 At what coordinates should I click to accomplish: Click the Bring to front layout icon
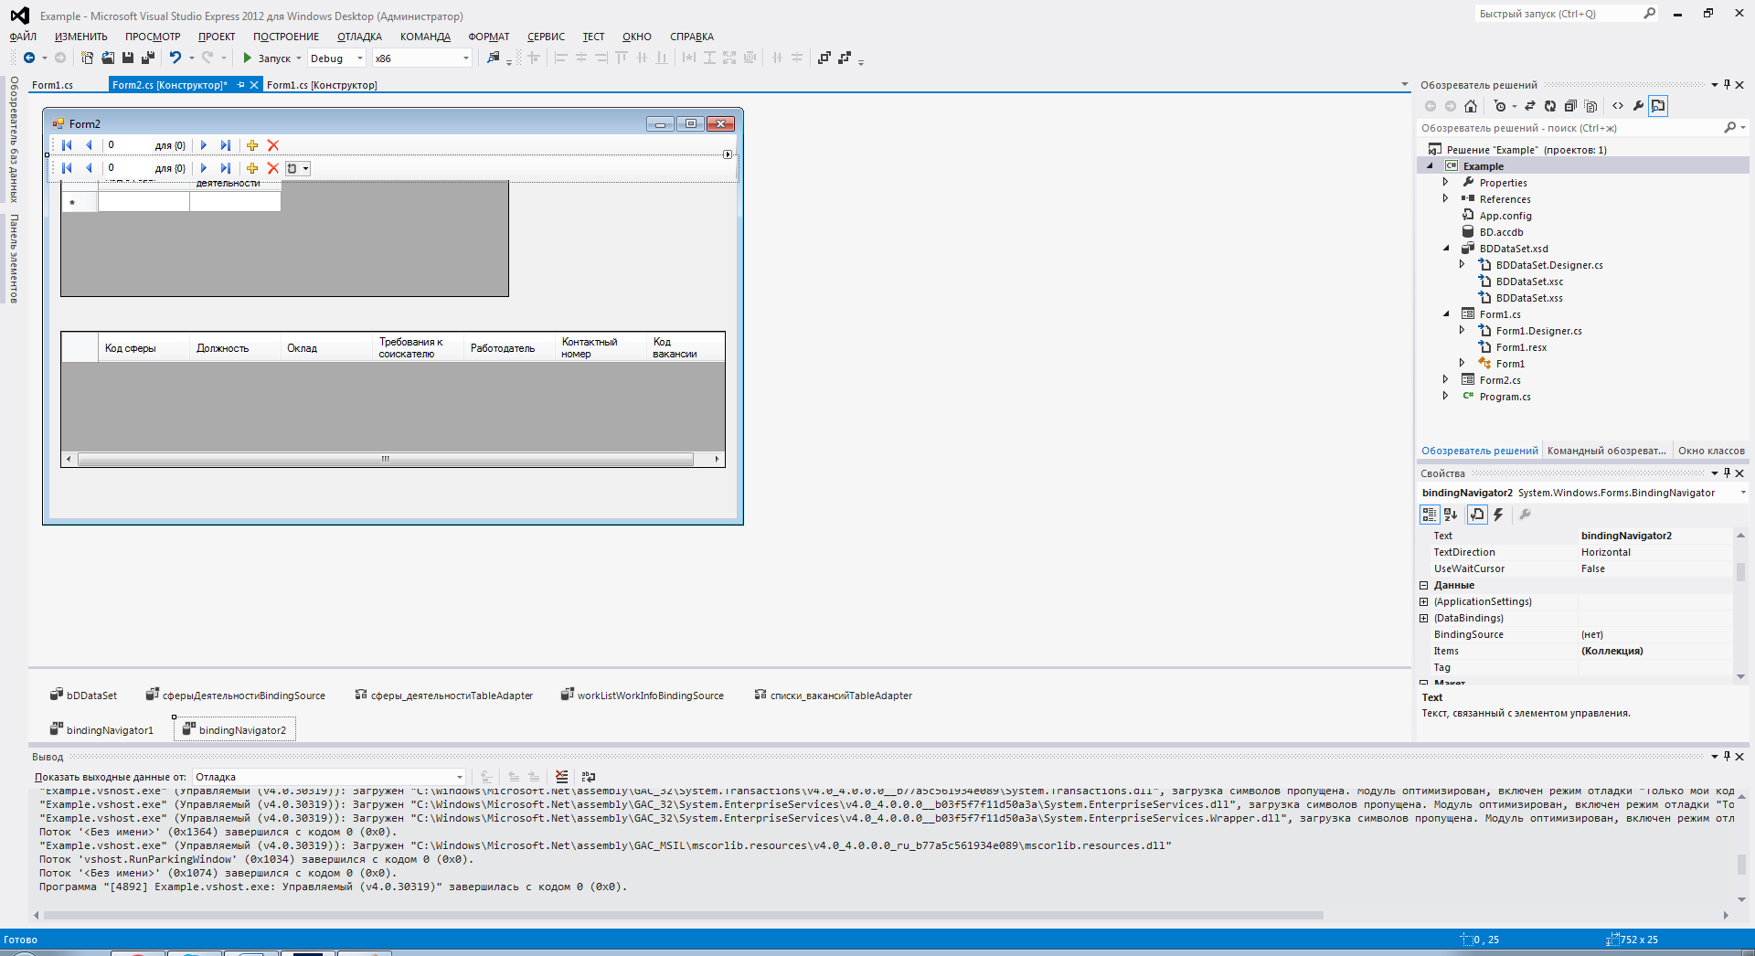pos(824,58)
